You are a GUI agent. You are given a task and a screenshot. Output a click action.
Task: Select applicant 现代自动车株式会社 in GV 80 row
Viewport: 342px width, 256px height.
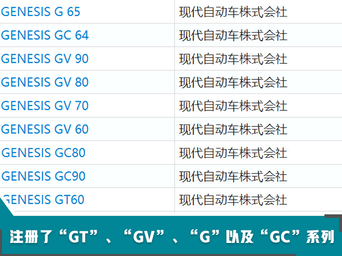click(233, 82)
